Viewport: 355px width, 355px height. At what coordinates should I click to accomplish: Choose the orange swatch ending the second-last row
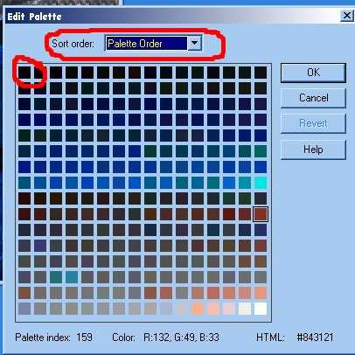coord(261,293)
